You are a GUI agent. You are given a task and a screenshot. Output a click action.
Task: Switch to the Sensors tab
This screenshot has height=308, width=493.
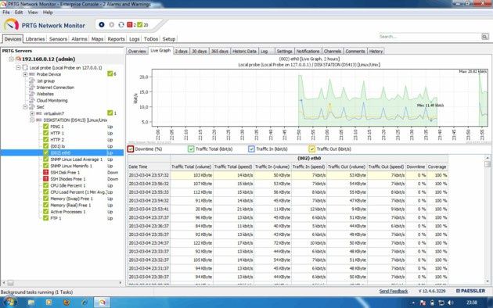click(58, 39)
